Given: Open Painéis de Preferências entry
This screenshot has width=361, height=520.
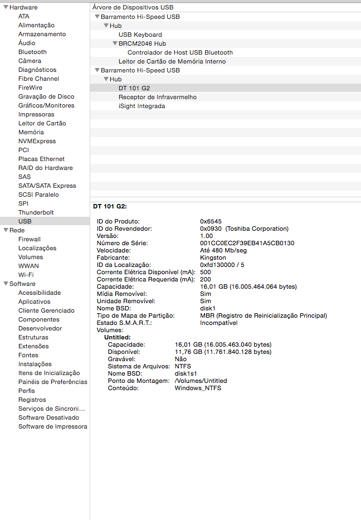Looking at the screenshot, I should pyautogui.click(x=52, y=382).
